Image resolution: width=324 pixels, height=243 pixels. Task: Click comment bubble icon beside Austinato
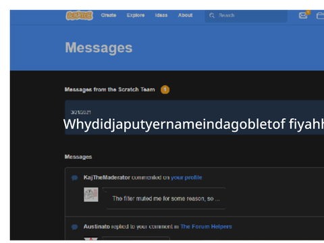74,227
